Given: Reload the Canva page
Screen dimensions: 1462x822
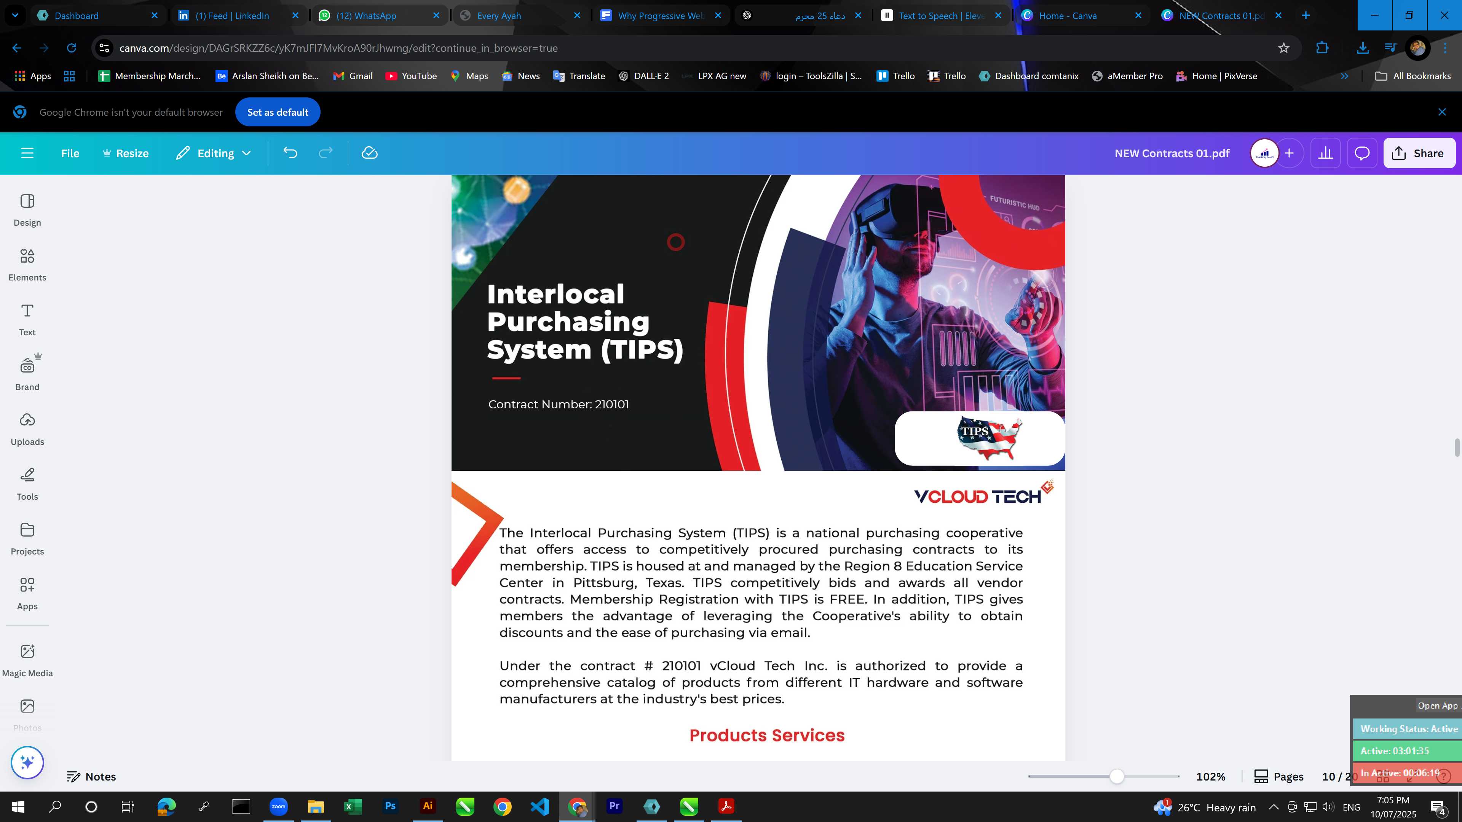Looking at the screenshot, I should point(72,48).
